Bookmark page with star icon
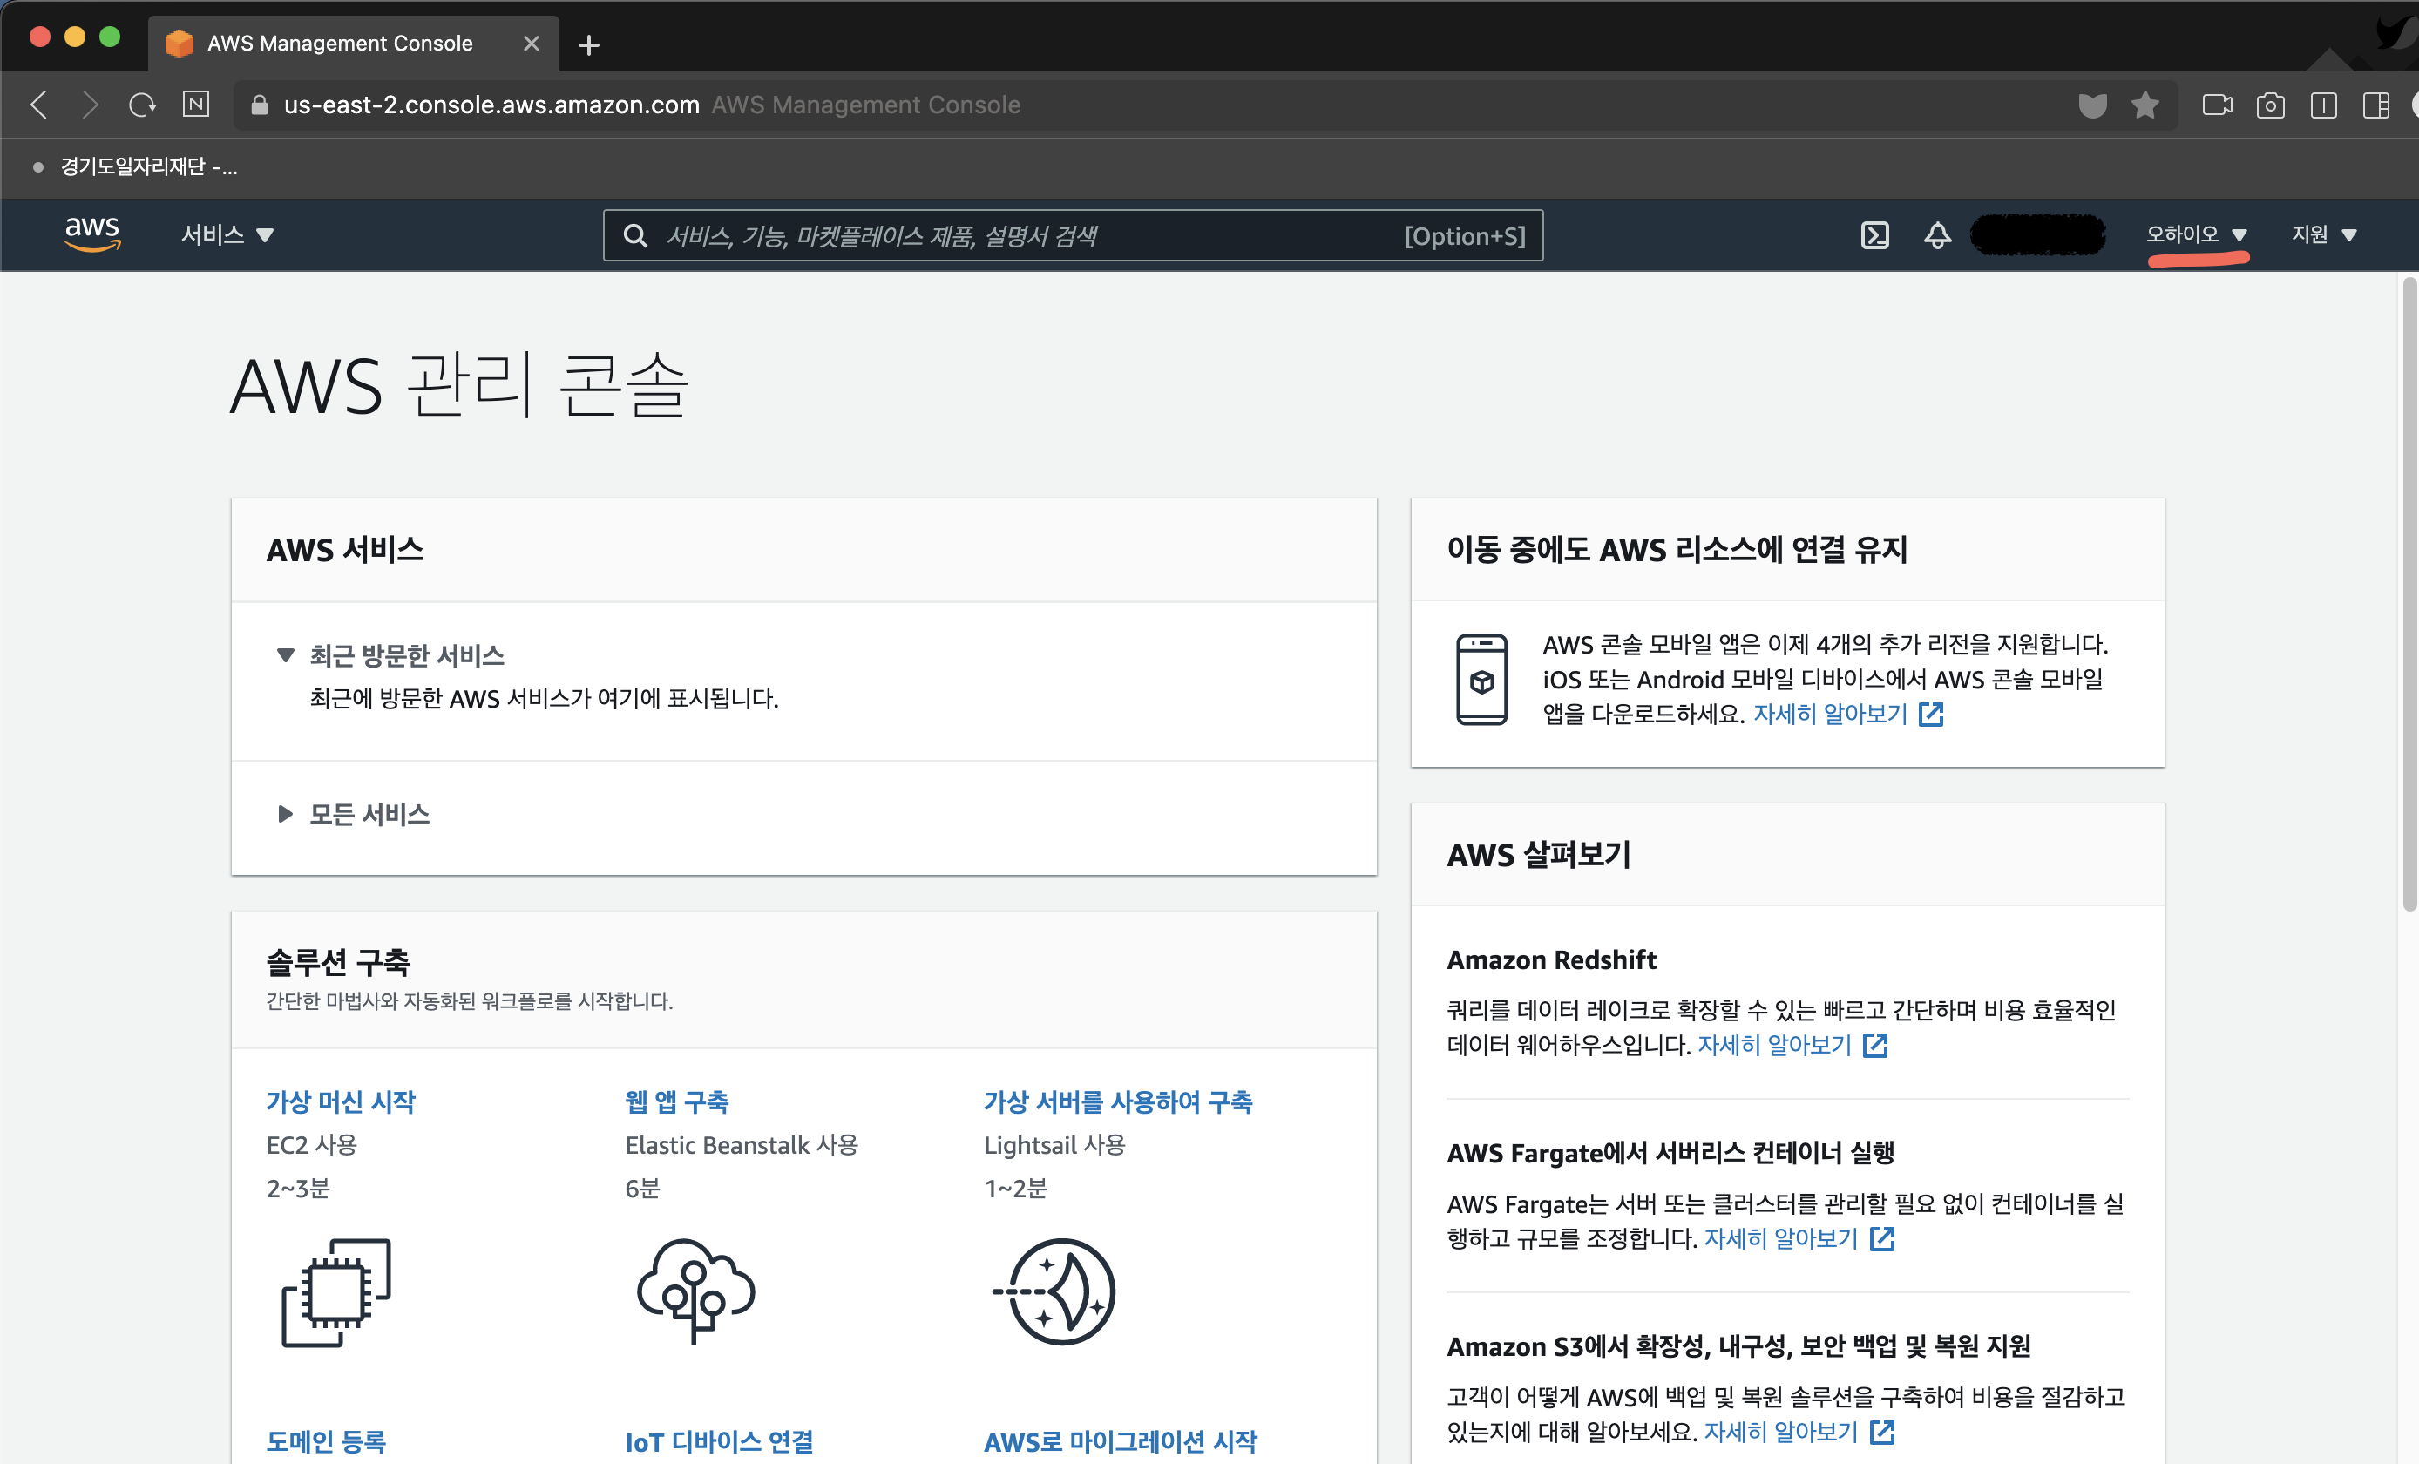Screen dimensions: 2419x1464 point(2145,105)
